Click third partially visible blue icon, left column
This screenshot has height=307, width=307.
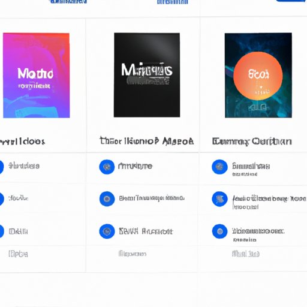(x=2, y=231)
